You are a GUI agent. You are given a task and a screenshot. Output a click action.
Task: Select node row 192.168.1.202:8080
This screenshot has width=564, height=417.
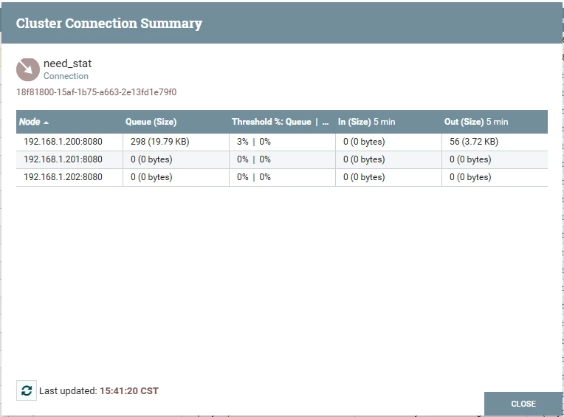[x=282, y=177]
